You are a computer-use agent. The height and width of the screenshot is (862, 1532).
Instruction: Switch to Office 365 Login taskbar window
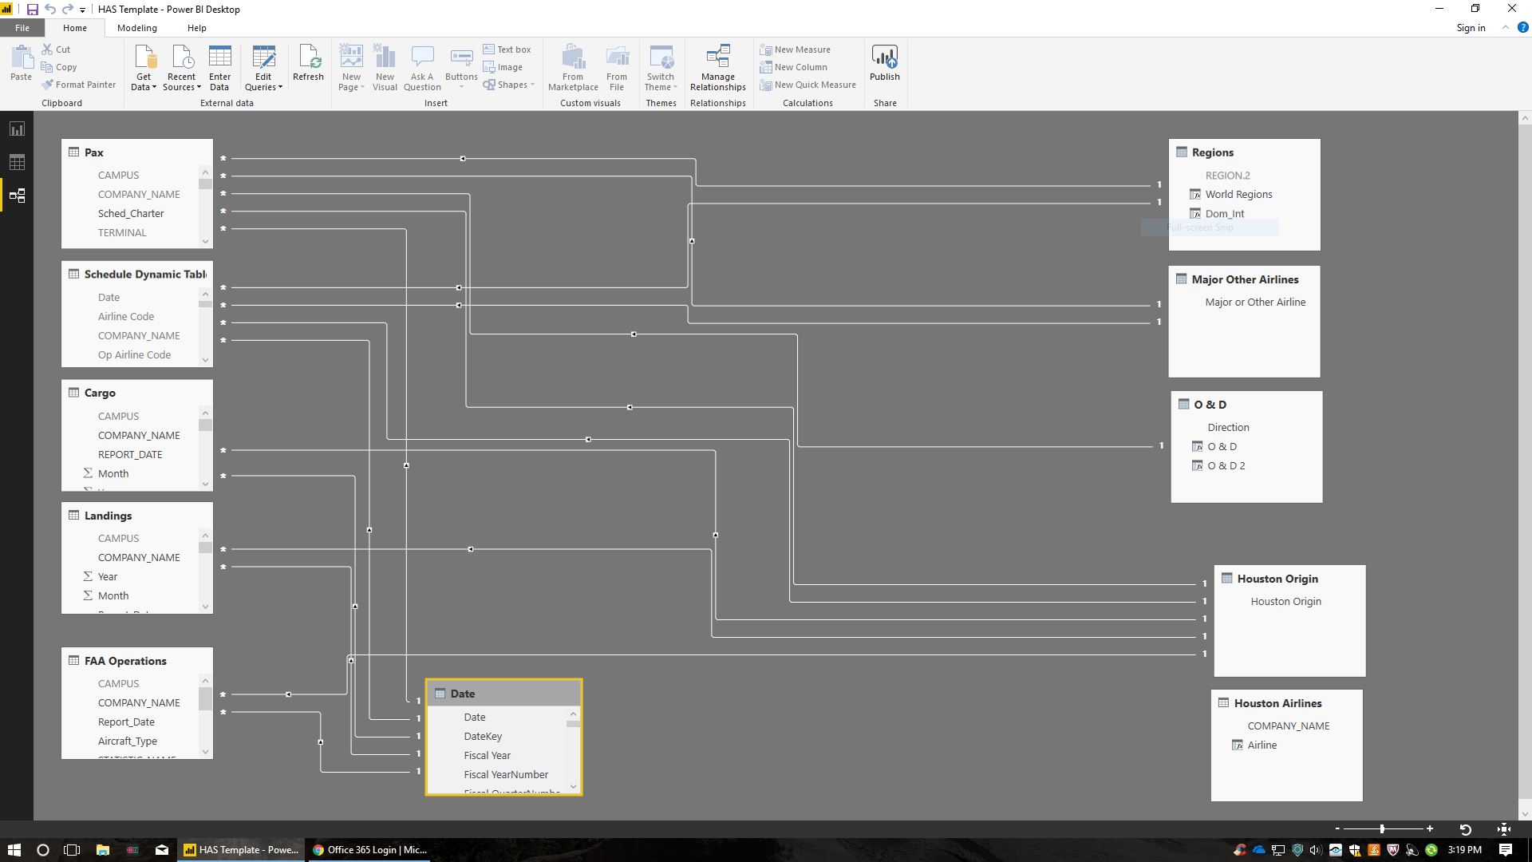[x=370, y=850]
